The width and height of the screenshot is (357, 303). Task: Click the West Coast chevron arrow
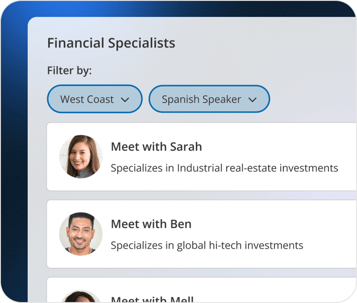coord(125,100)
